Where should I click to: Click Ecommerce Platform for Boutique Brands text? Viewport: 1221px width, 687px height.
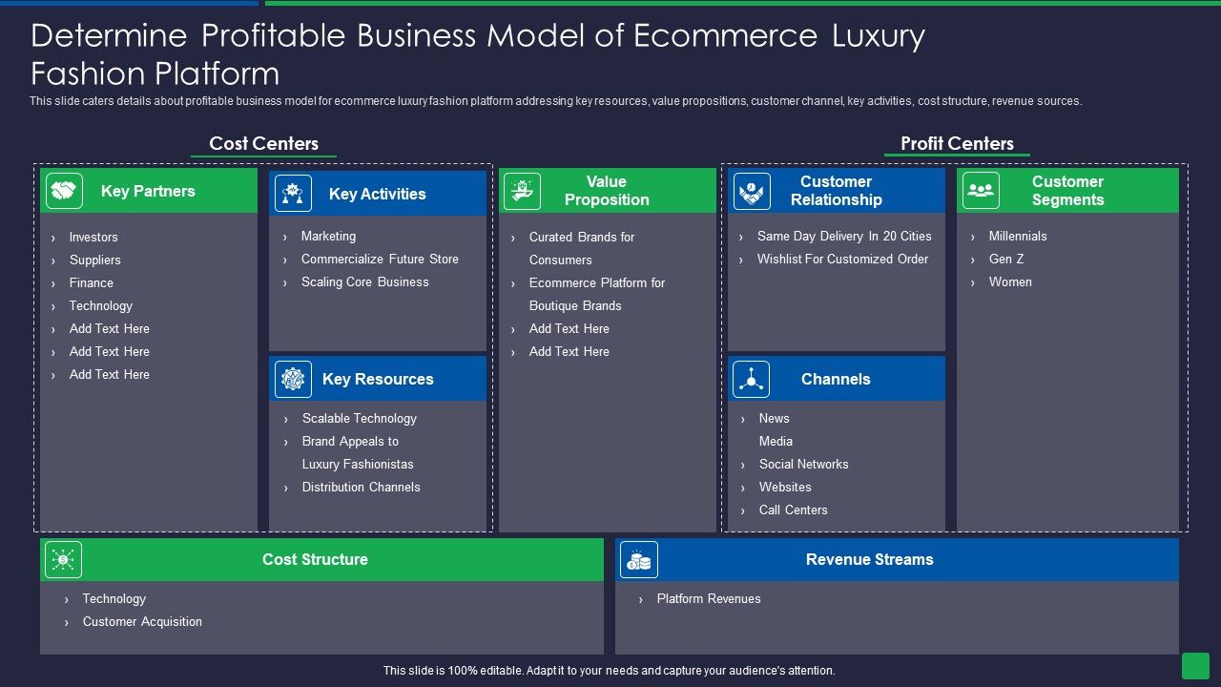click(597, 294)
